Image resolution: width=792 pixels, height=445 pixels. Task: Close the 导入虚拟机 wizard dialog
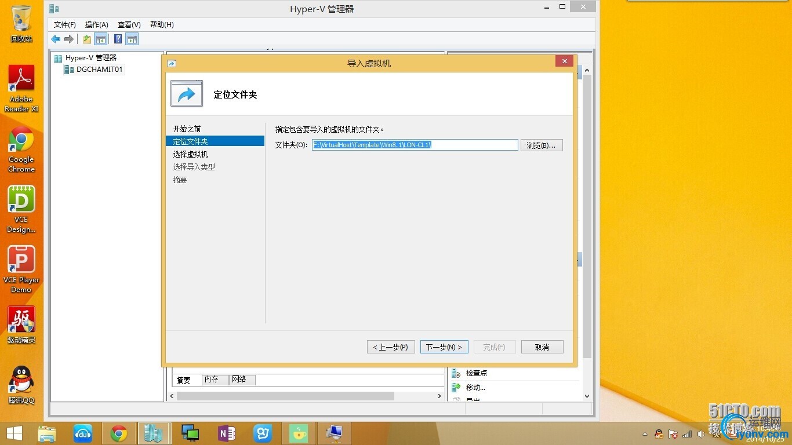564,61
